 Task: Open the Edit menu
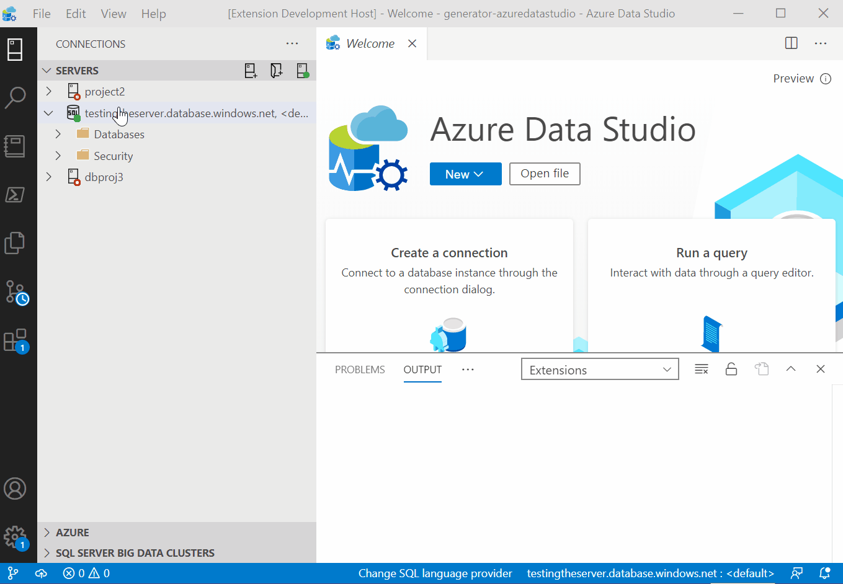[76, 14]
